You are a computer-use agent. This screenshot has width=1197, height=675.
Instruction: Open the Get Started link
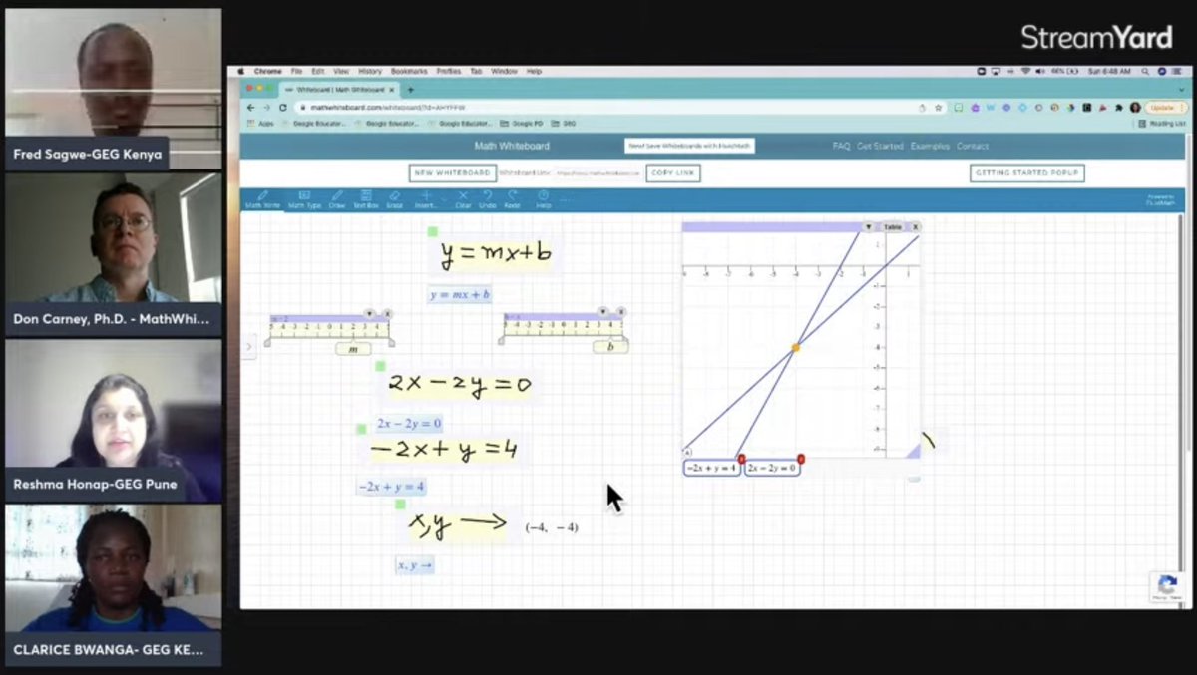[880, 146]
